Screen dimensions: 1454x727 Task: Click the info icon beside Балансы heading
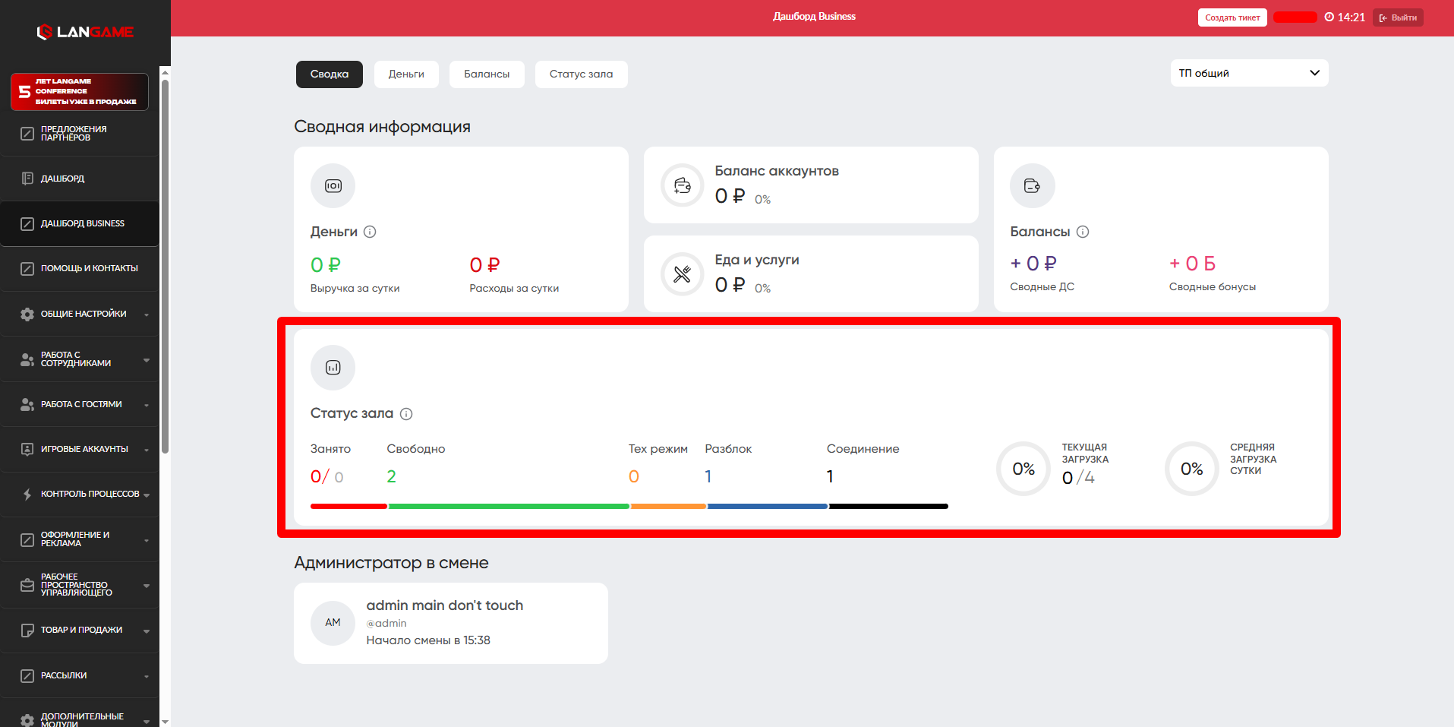[x=1083, y=232]
